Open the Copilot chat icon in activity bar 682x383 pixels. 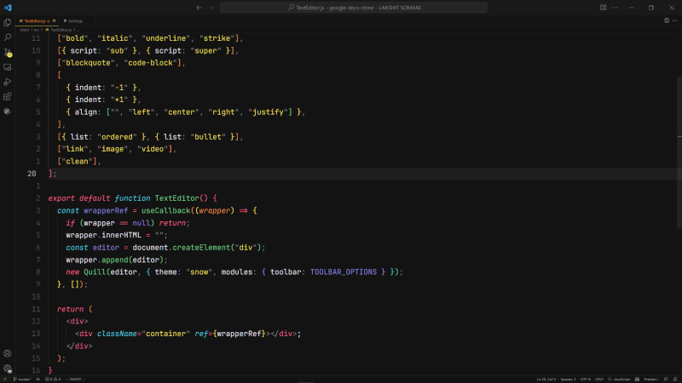pyautogui.click(x=8, y=111)
